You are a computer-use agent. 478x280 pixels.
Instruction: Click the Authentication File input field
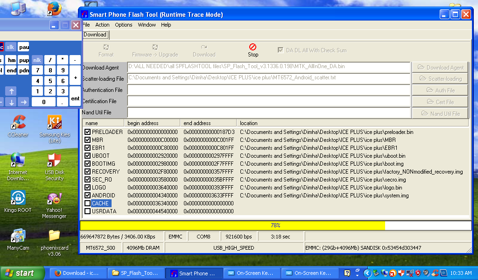[268, 90]
